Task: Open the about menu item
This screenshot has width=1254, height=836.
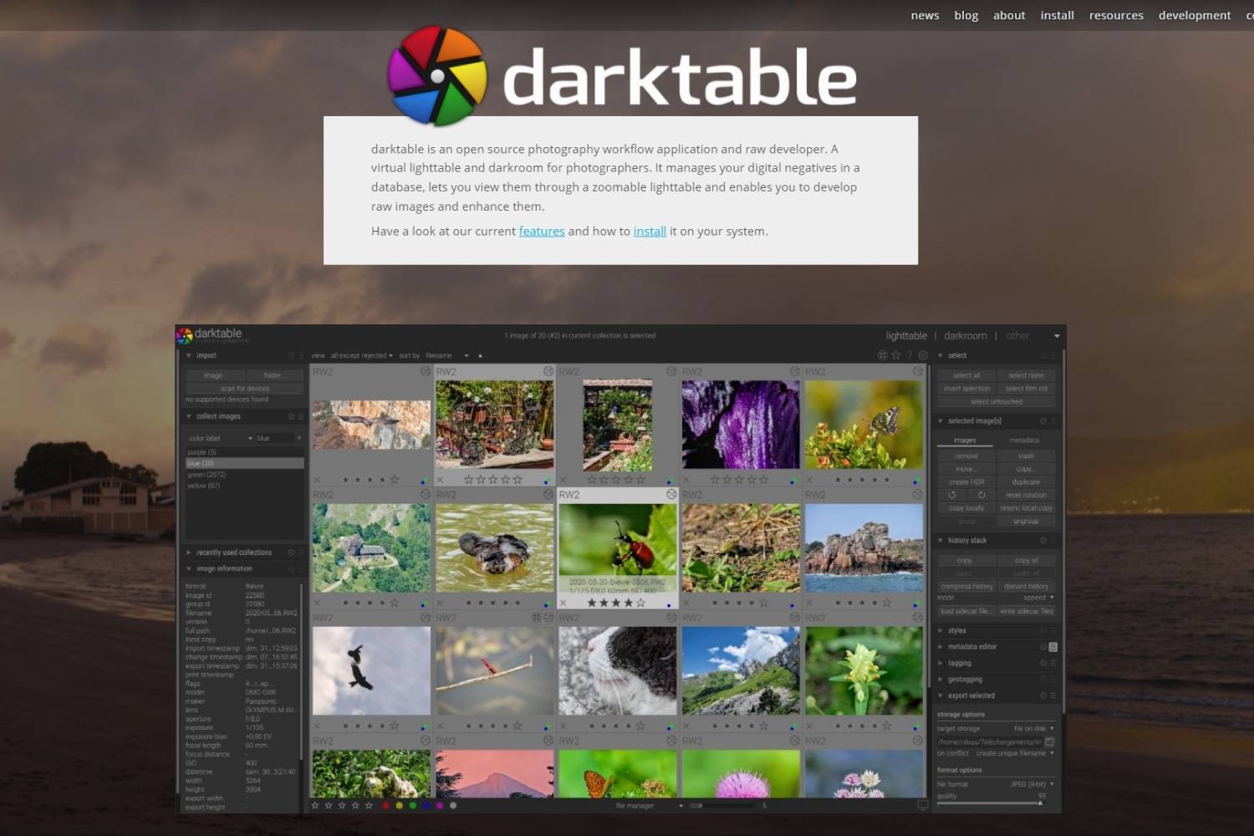Action: [x=1009, y=15]
